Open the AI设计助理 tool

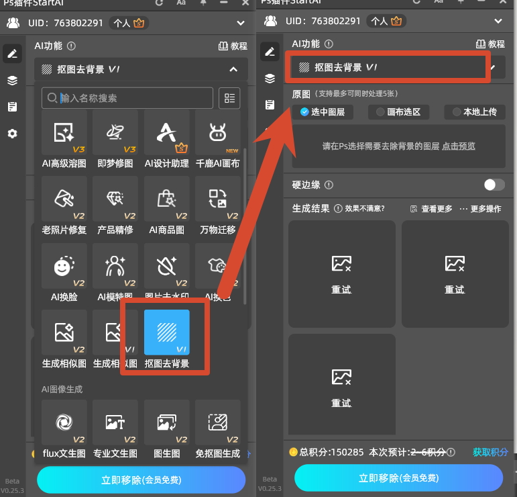pyautogui.click(x=166, y=132)
